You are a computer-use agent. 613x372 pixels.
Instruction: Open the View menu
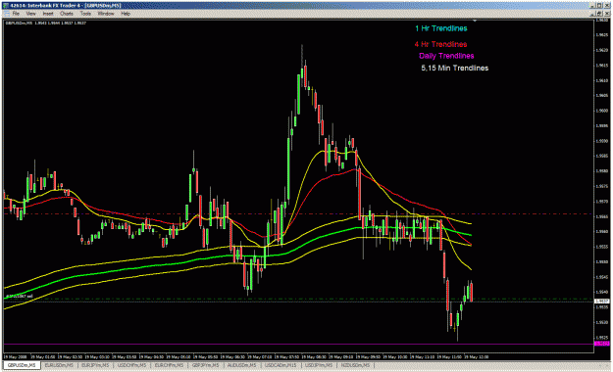(x=30, y=14)
